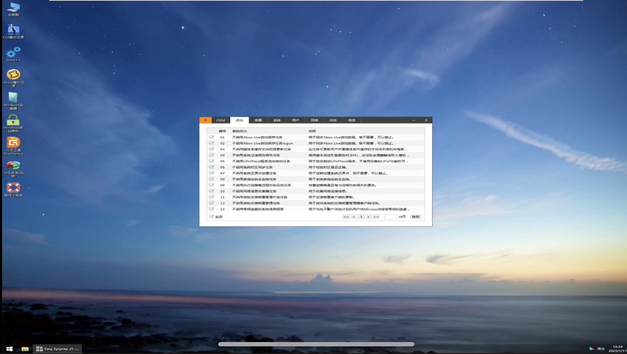
Task: Toggle checkbox for item 04 系统过滤规则
Action: 211,155
